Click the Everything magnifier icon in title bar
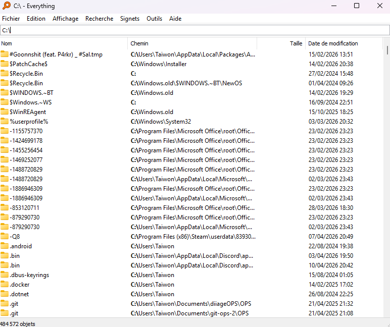The width and height of the screenshot is (390, 327). click(x=7, y=6)
